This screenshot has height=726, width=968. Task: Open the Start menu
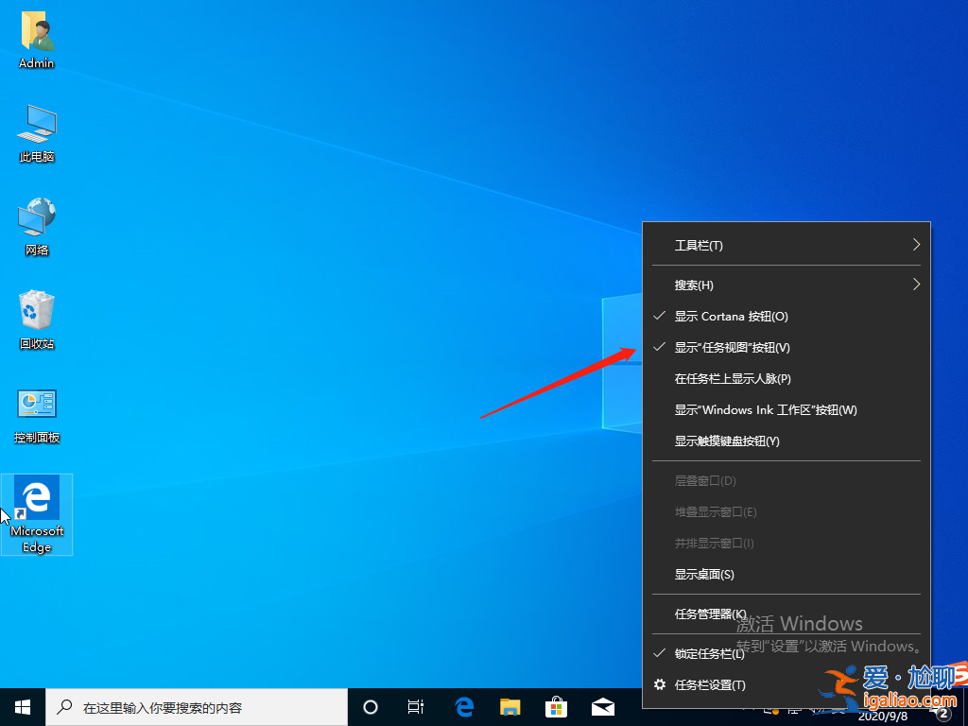point(21,706)
